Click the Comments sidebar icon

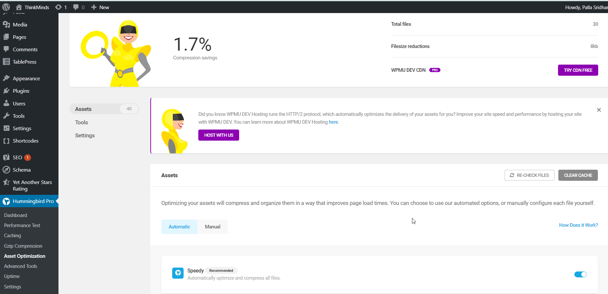6,49
